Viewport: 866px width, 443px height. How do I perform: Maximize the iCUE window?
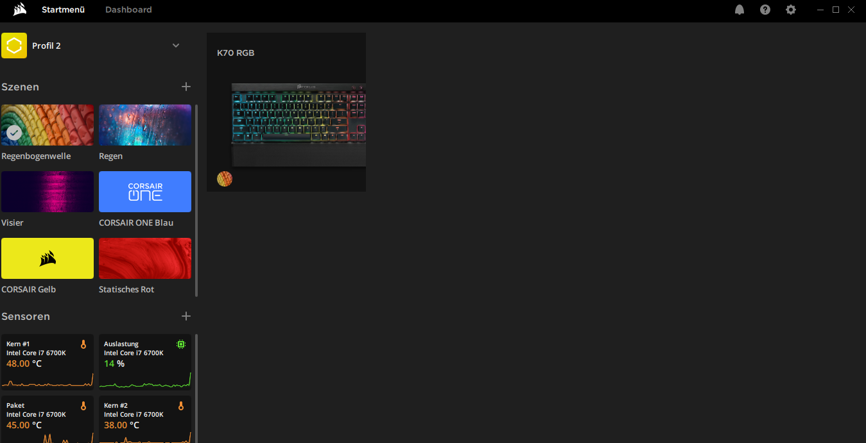click(x=836, y=10)
